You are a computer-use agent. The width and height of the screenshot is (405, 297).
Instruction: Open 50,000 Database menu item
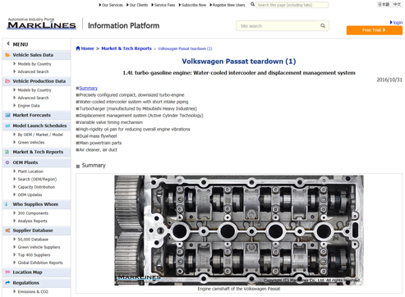coord(33,240)
